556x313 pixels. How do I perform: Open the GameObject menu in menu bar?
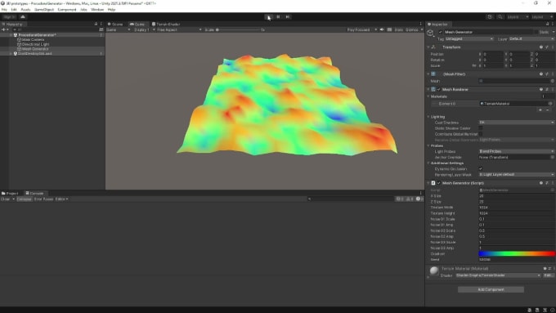[44, 10]
